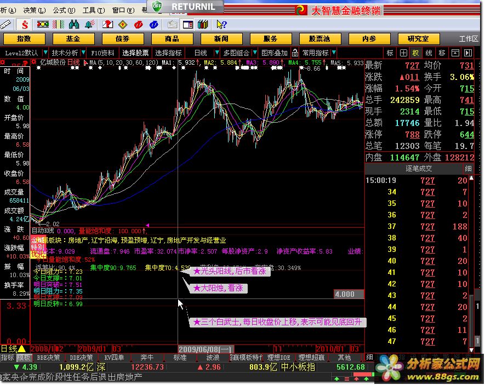Image resolution: width=485 pixels, height=385 pixels.
Task: Click the trade list scrollbar down arrow
Action: (x=471, y=350)
